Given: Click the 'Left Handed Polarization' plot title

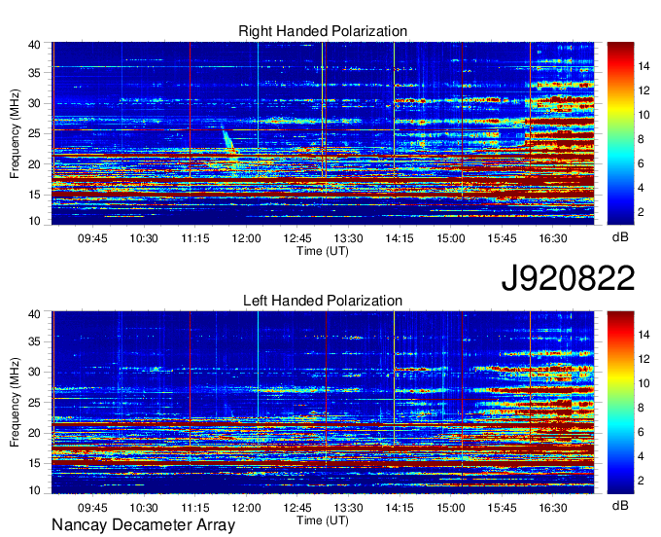Looking at the screenshot, I should pyautogui.click(x=323, y=301).
